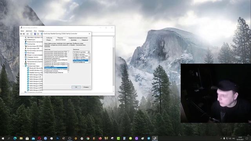
Task: Open the Help menu in Device Manager
Action: click(x=41, y=31)
